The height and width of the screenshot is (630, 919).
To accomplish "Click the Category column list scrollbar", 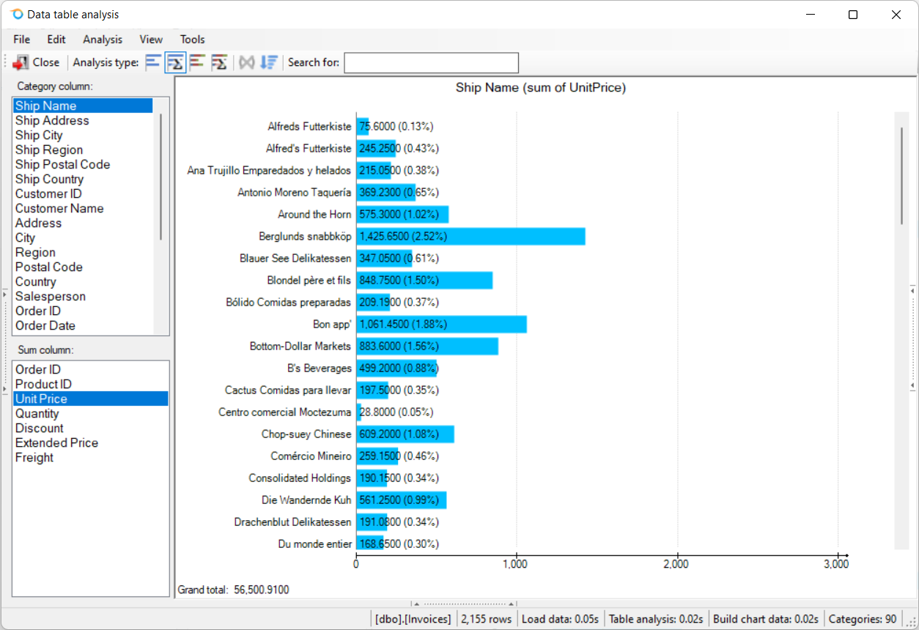I will coord(161,176).
